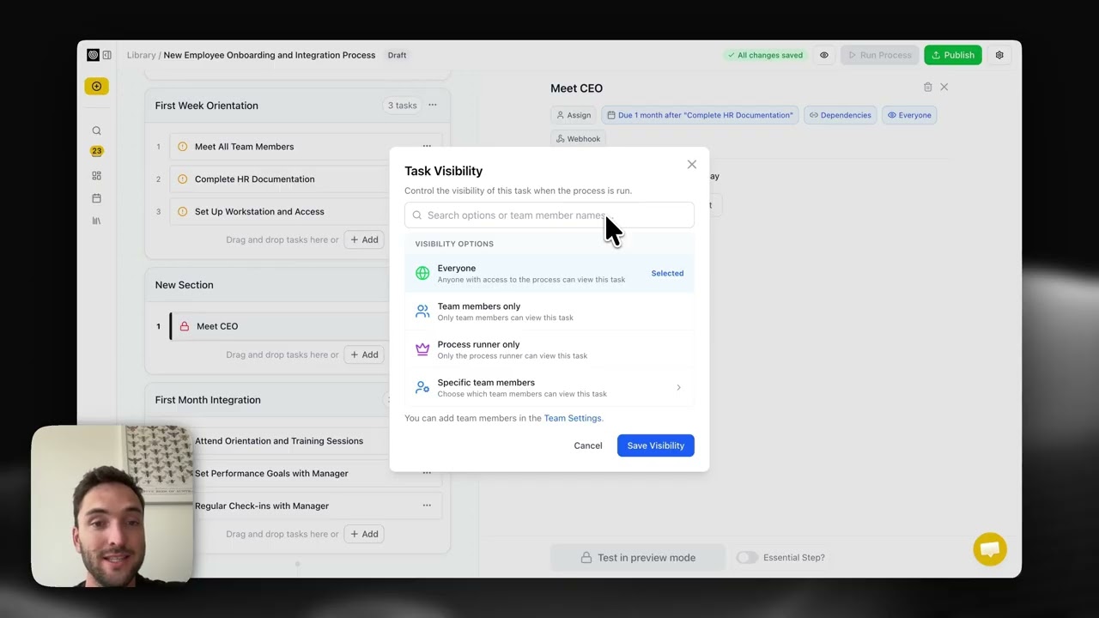Click the Run Process button
Image resolution: width=1099 pixels, height=618 pixels.
coord(880,55)
